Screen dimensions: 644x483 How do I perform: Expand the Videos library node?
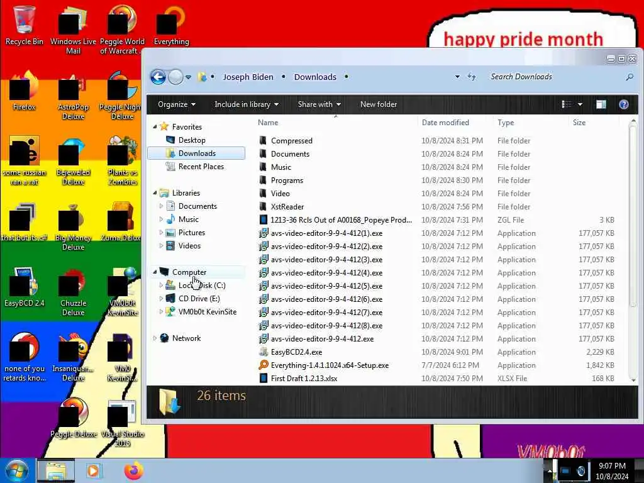coord(161,246)
